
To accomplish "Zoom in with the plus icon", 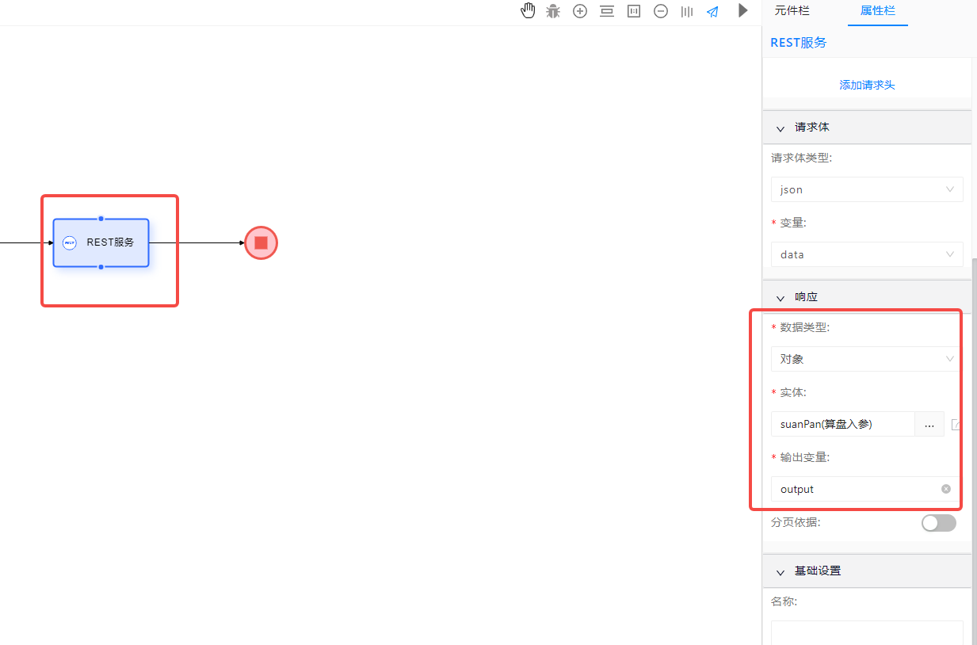I will 580,11.
